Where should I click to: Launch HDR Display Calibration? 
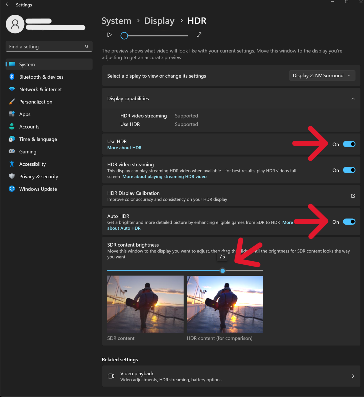(x=353, y=196)
